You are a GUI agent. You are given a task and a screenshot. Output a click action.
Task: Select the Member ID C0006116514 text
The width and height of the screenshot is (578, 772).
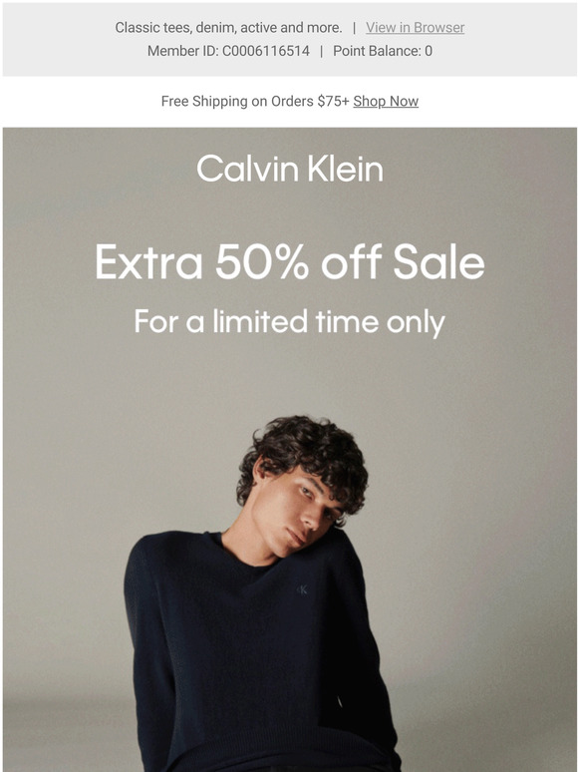(228, 51)
